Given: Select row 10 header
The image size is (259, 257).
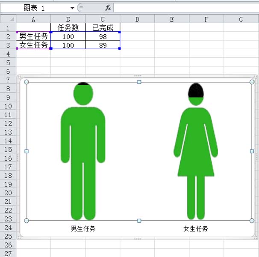Looking at the screenshot, I should 8,106.
